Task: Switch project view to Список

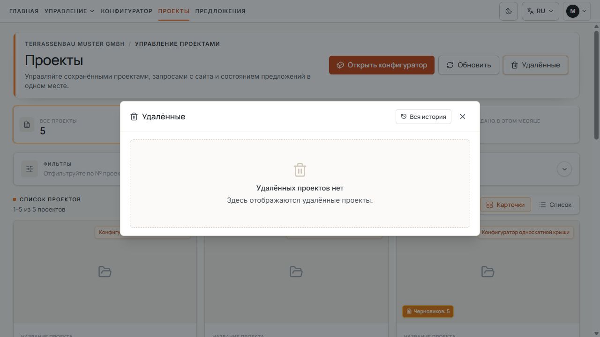Action: point(555,205)
